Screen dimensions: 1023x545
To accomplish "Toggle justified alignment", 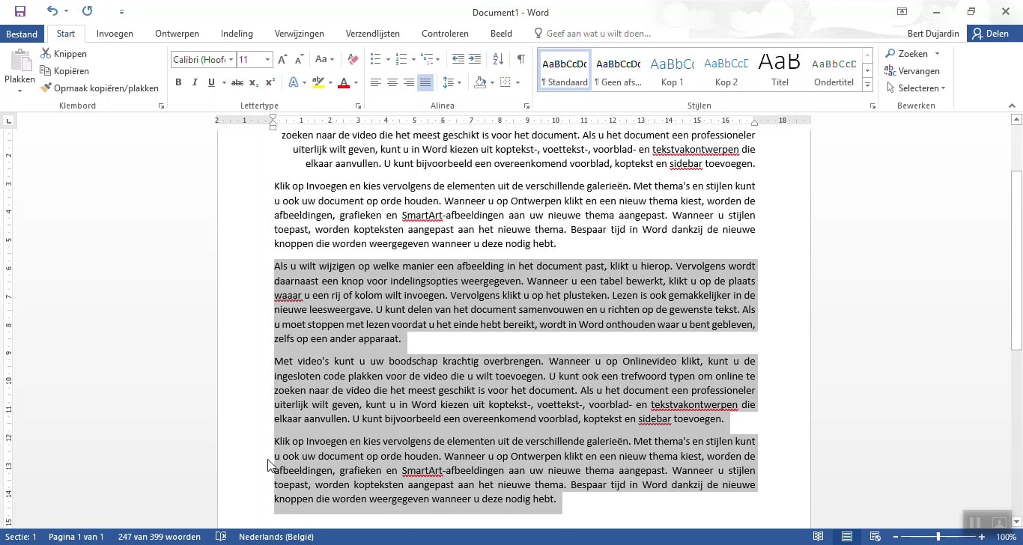I will (x=425, y=82).
